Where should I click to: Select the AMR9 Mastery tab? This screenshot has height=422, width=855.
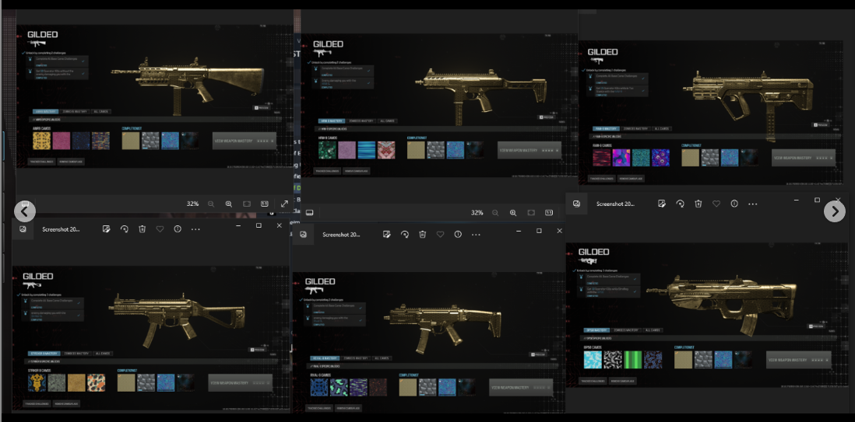coord(45,112)
